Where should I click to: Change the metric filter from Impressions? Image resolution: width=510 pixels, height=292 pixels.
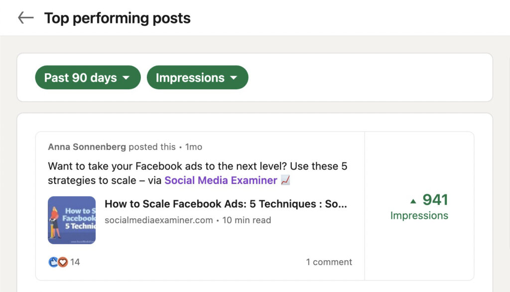pos(197,78)
